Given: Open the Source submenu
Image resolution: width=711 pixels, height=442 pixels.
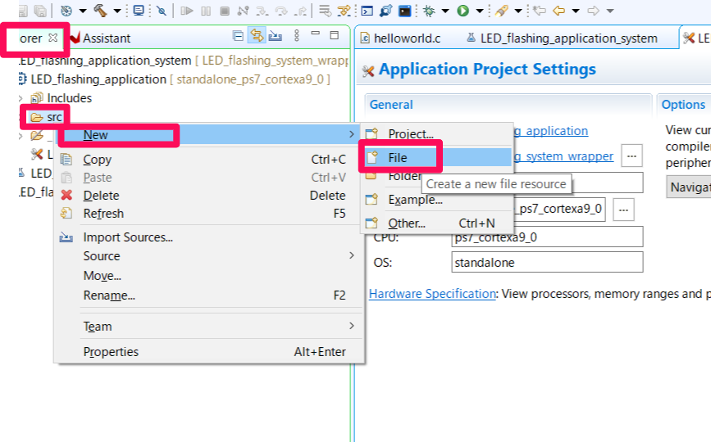Looking at the screenshot, I should [209, 256].
